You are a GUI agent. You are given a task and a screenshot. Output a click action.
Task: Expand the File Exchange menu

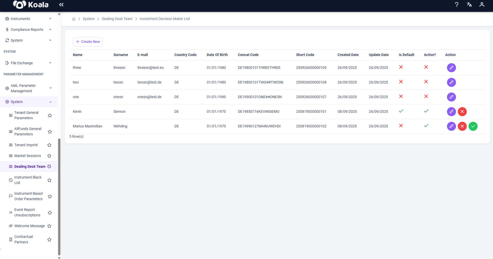[29, 63]
